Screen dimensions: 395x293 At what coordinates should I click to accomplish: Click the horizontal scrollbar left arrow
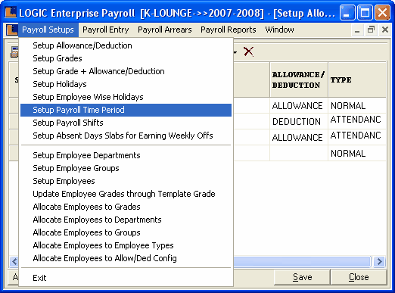coord(14,261)
